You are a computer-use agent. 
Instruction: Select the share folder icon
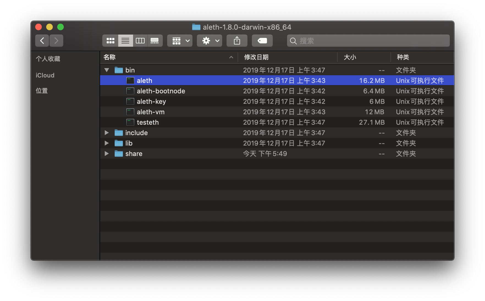pos(119,154)
